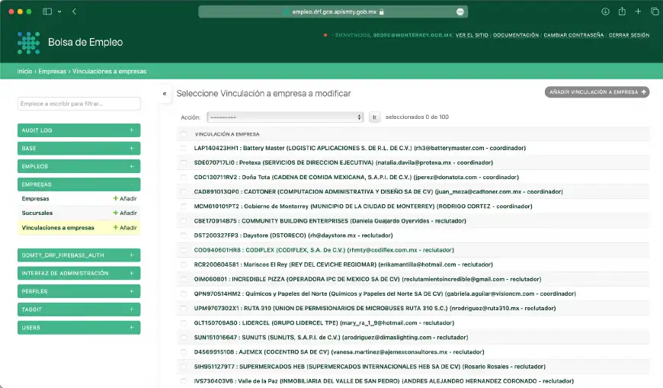
Task: Click the VER EL SITIO link
Action: (x=472, y=35)
